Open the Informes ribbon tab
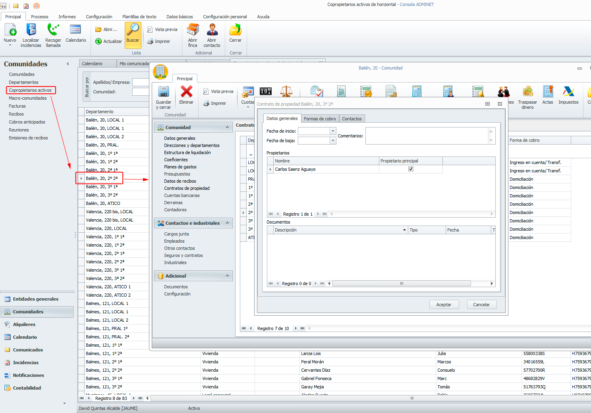This screenshot has width=591, height=413. [x=67, y=17]
